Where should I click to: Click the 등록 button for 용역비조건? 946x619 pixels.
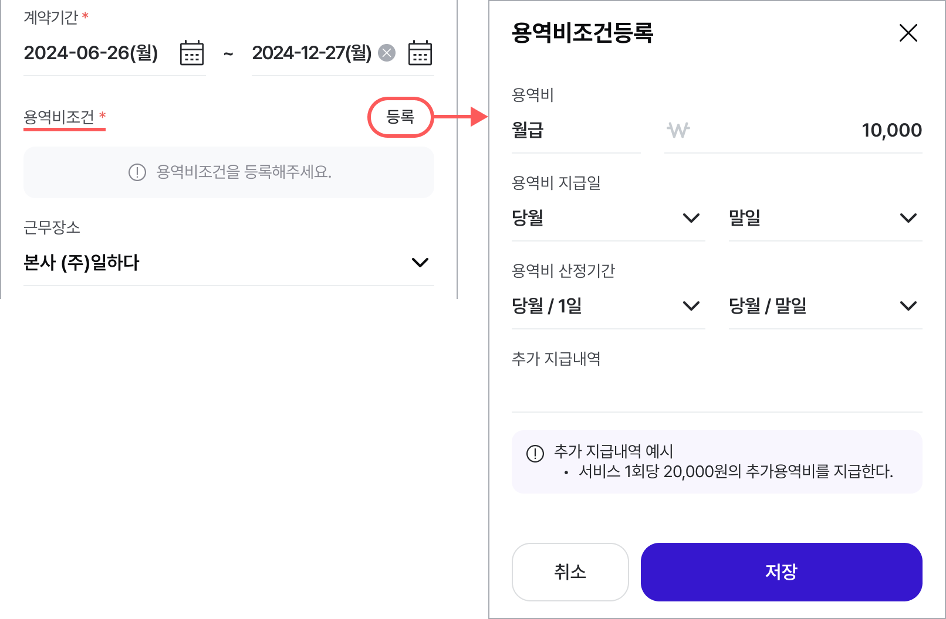pyautogui.click(x=400, y=117)
